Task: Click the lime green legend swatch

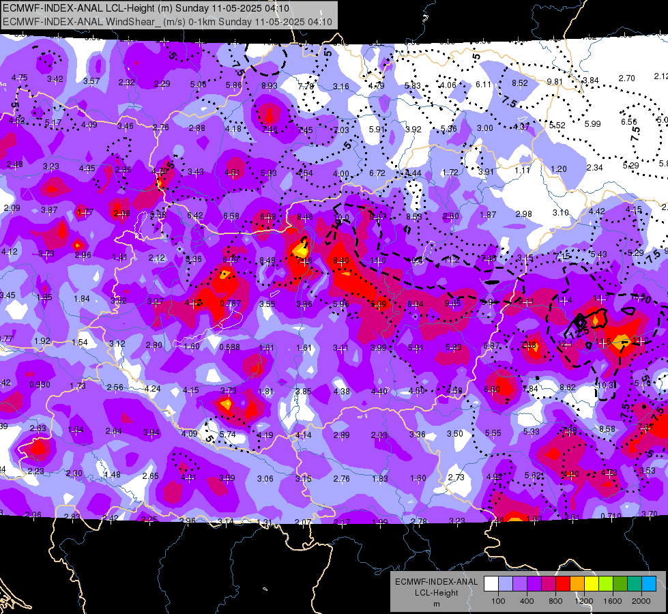Action: [x=606, y=584]
